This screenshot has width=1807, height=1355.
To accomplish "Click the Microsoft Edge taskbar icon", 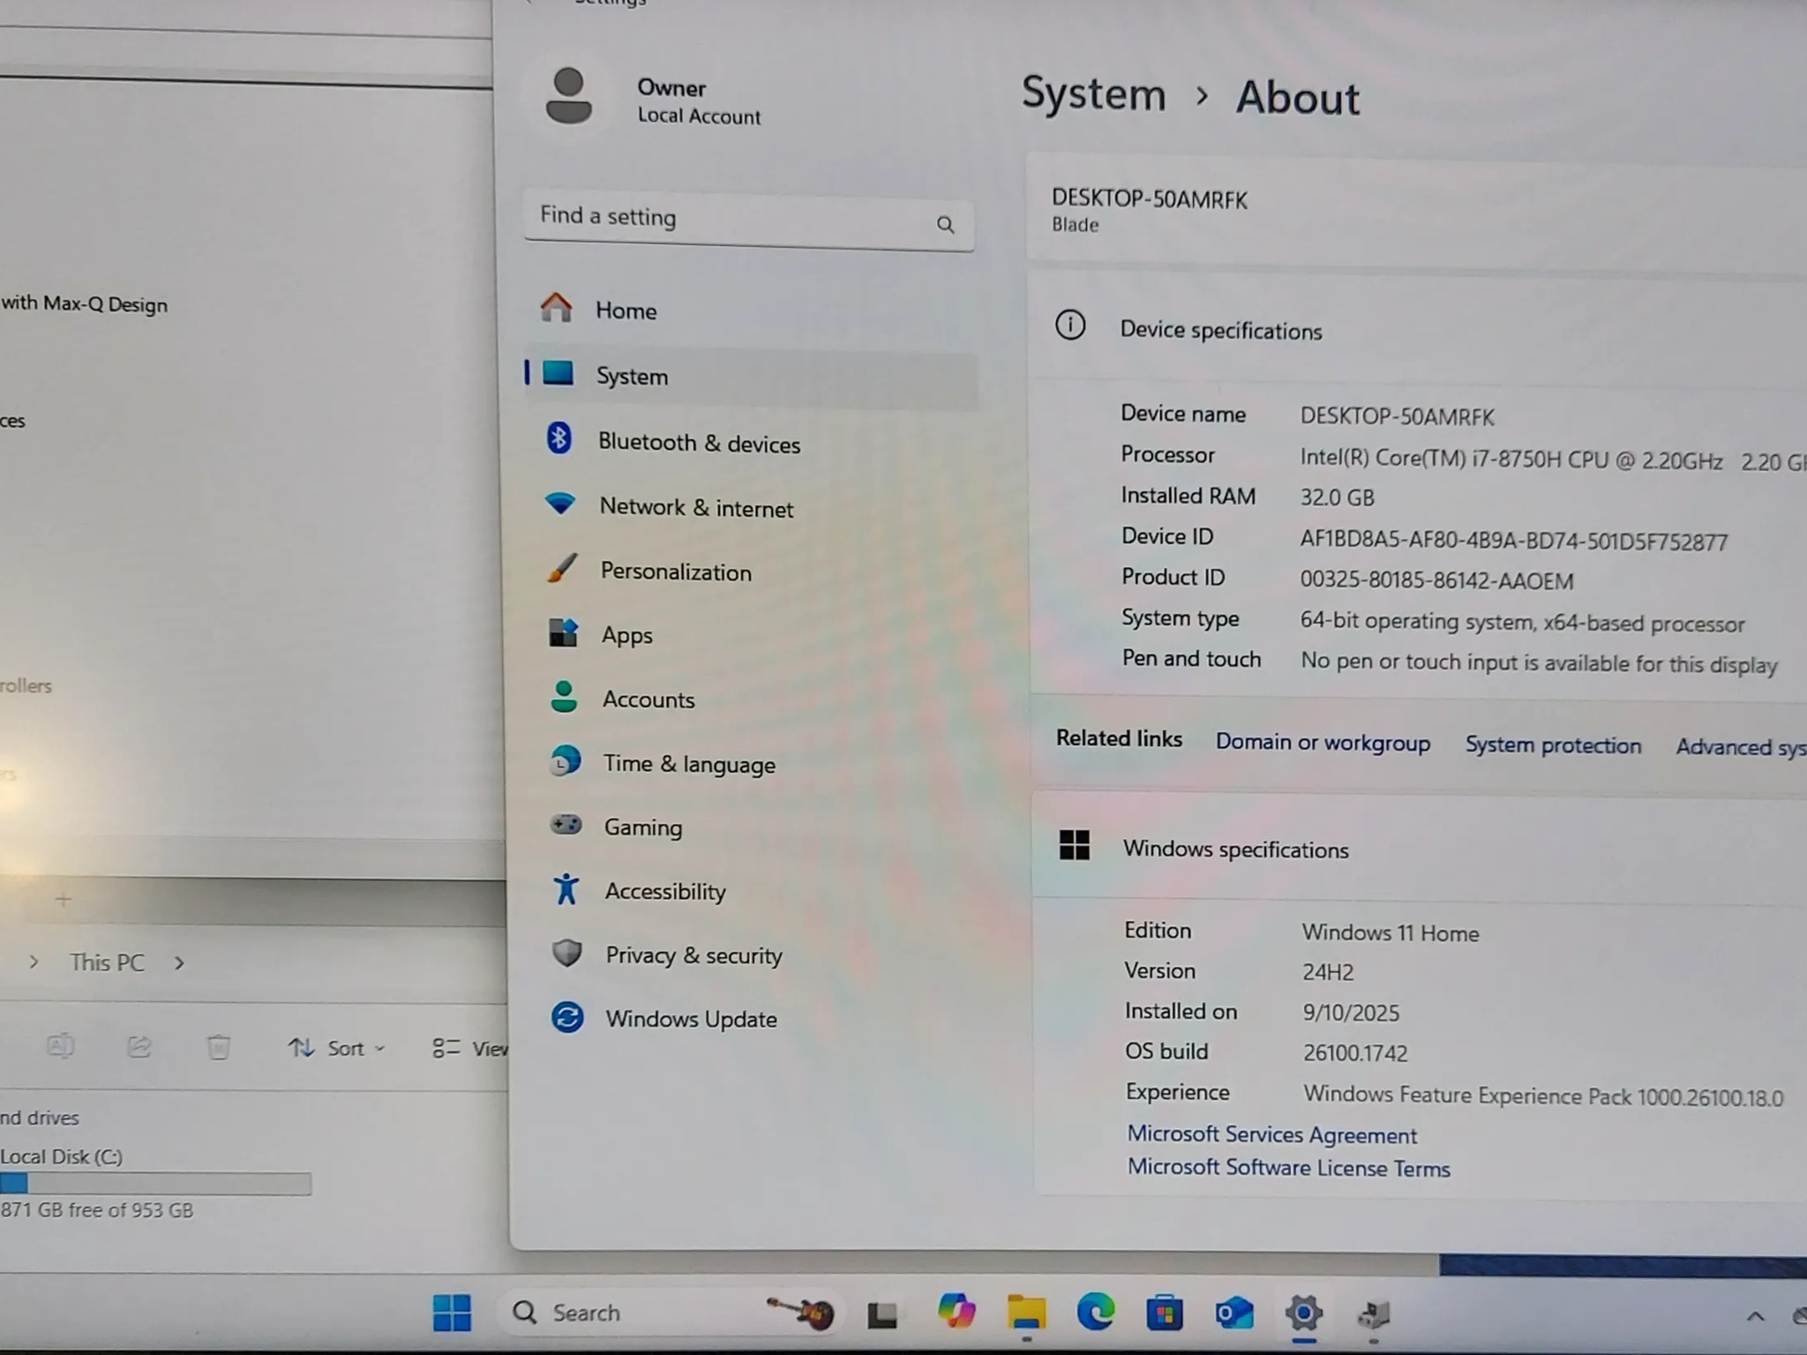I will [1096, 1313].
